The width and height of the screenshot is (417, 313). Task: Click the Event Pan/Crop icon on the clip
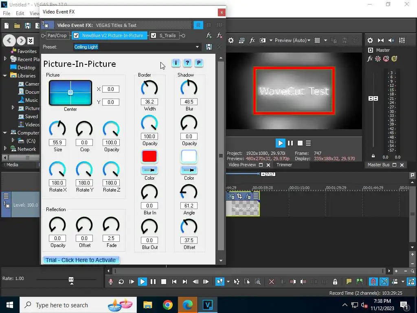click(239, 196)
